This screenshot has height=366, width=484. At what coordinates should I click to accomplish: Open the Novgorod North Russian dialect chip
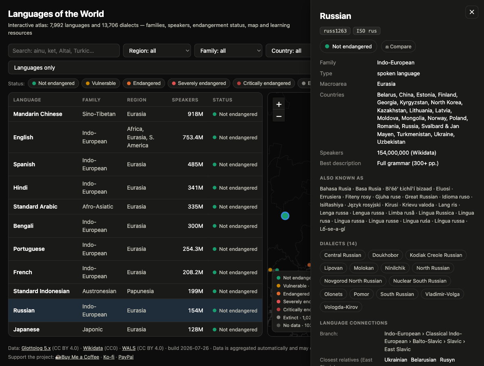click(x=353, y=281)
